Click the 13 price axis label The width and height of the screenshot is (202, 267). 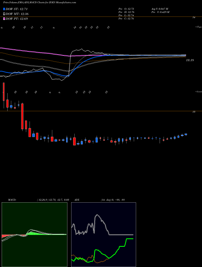coord(194,112)
